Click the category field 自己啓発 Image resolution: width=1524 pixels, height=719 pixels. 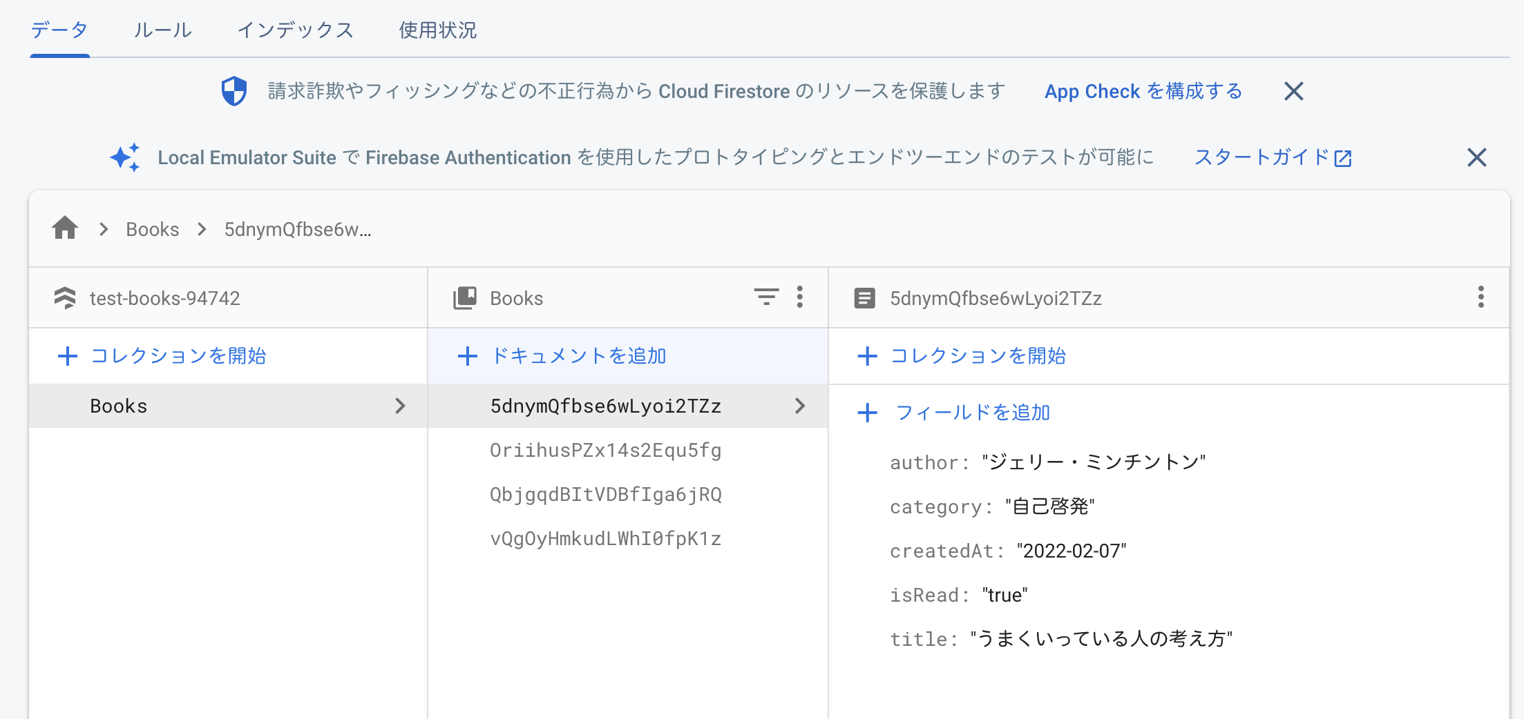(1050, 506)
